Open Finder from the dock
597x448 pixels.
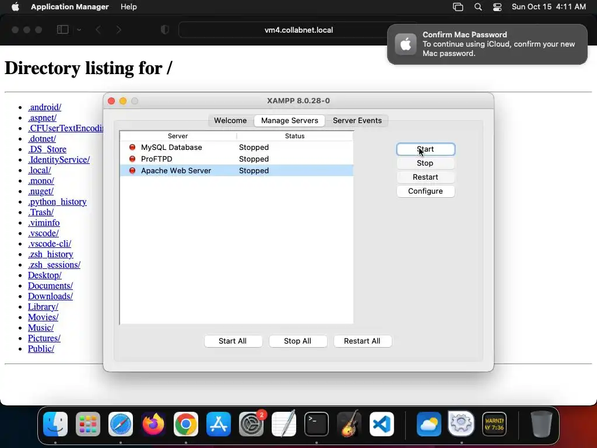tap(55, 424)
